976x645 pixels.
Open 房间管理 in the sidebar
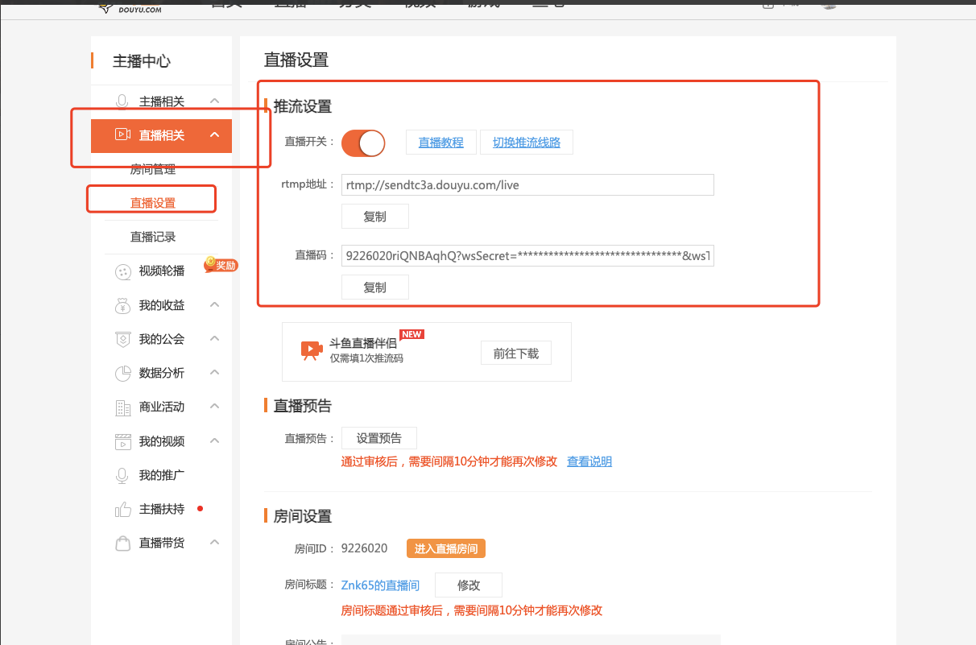coord(153,169)
